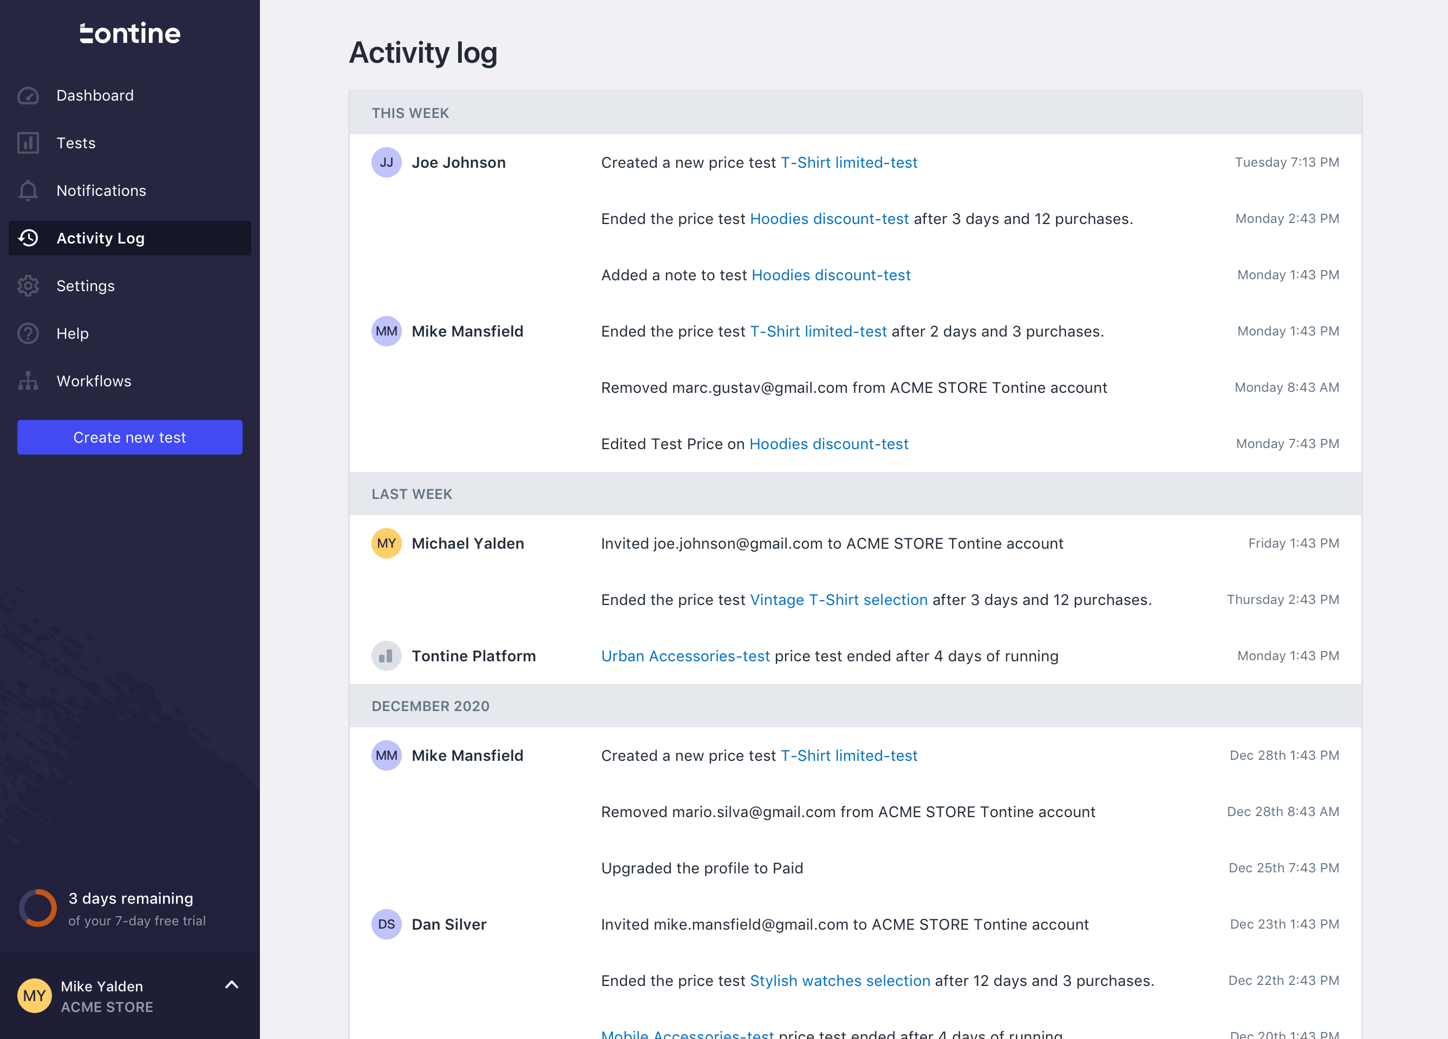
Task: Open the Urban Accessories-test link
Action: pyautogui.click(x=685, y=656)
